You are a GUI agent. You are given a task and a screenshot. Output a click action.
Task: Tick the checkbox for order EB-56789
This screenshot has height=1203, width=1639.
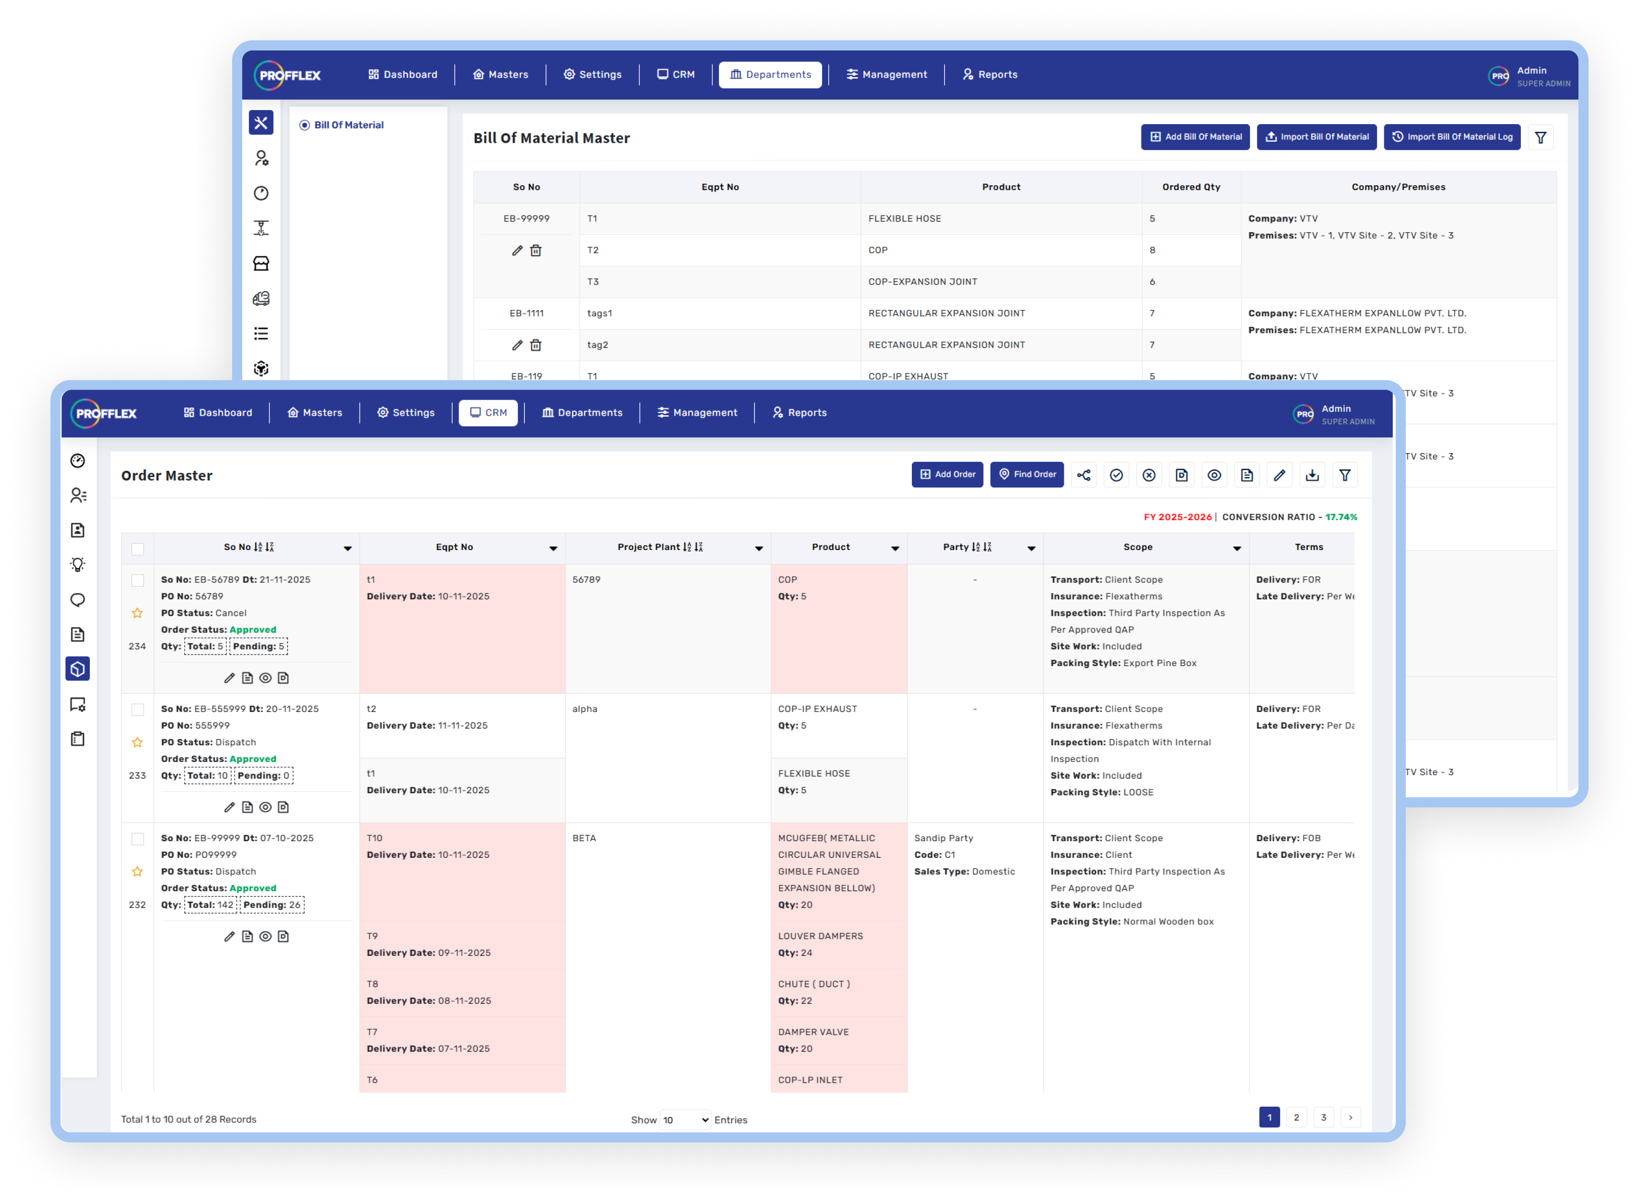point(138,580)
